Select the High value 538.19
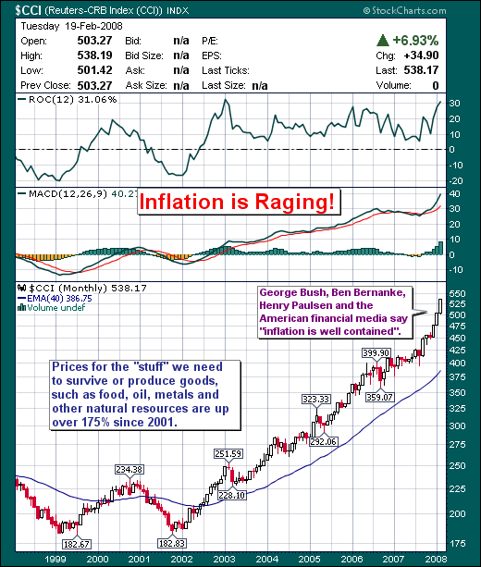 click(94, 55)
